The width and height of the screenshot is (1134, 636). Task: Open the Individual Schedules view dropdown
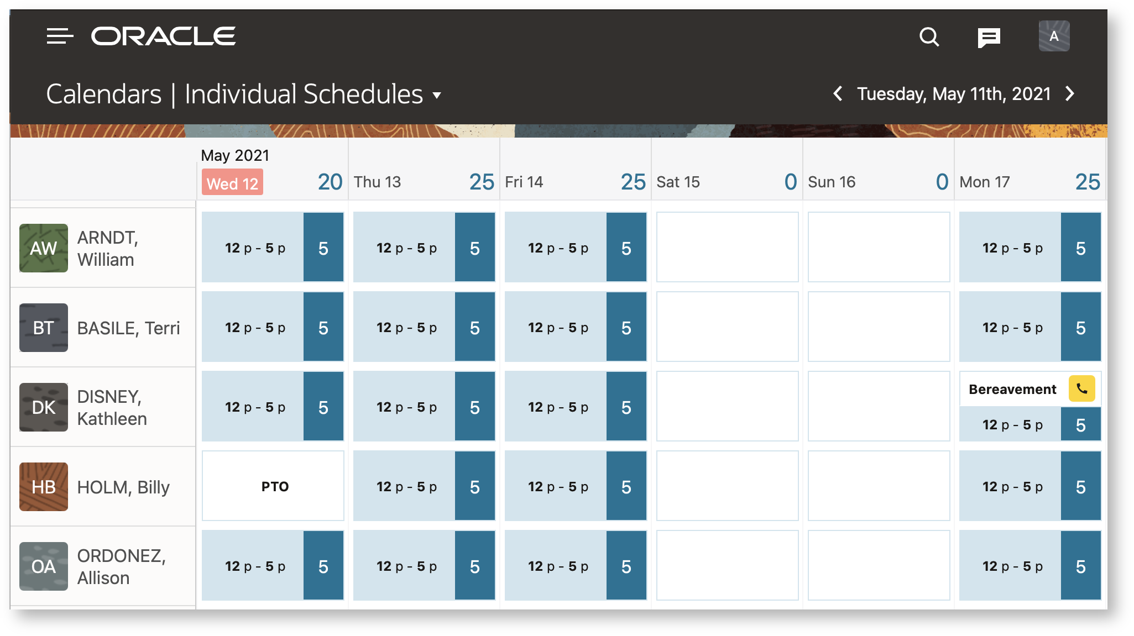point(436,95)
